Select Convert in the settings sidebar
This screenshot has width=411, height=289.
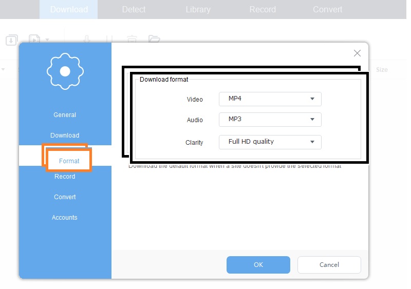point(65,197)
